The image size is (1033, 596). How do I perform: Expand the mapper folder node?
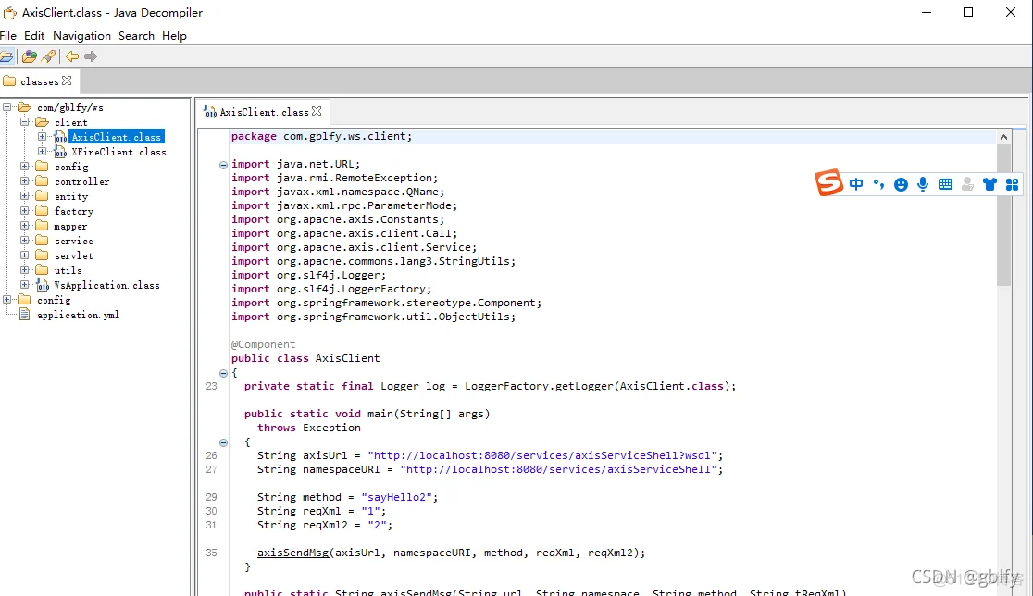point(25,226)
